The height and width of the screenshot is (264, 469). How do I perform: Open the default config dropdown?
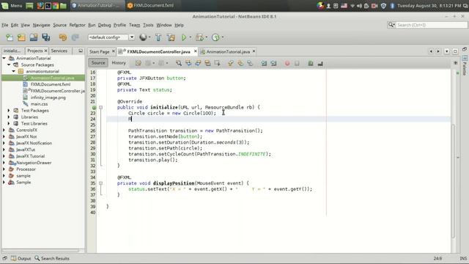(x=132, y=37)
